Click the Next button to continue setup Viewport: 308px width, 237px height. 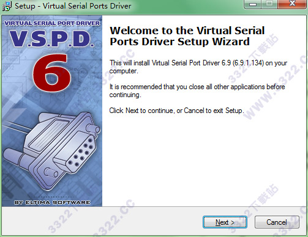pos(225,222)
